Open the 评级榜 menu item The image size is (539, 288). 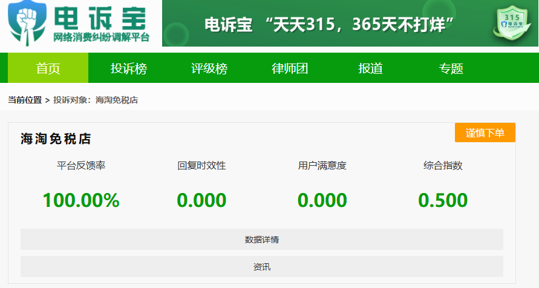point(209,68)
